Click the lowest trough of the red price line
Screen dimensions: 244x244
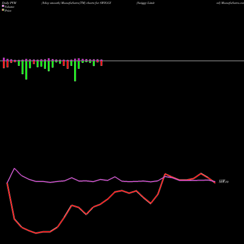click(x=36, y=233)
